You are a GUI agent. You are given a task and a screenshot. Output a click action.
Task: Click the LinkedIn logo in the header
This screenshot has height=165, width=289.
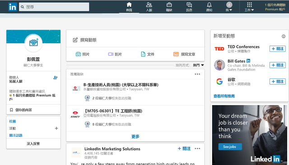coord(13,7)
